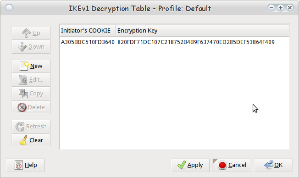299x178 pixels.
Task: Click the Copy duplicate-pages icon
Action: [23, 94]
